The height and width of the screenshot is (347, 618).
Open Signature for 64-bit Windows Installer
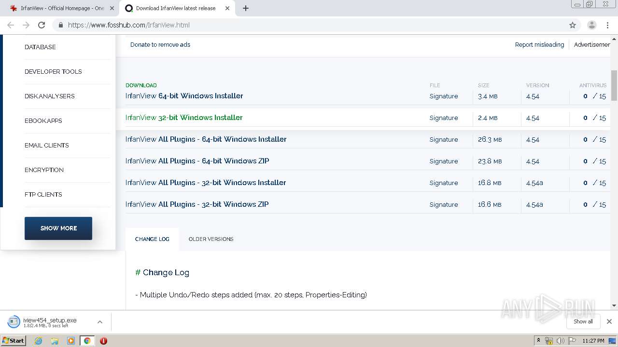coord(444,96)
